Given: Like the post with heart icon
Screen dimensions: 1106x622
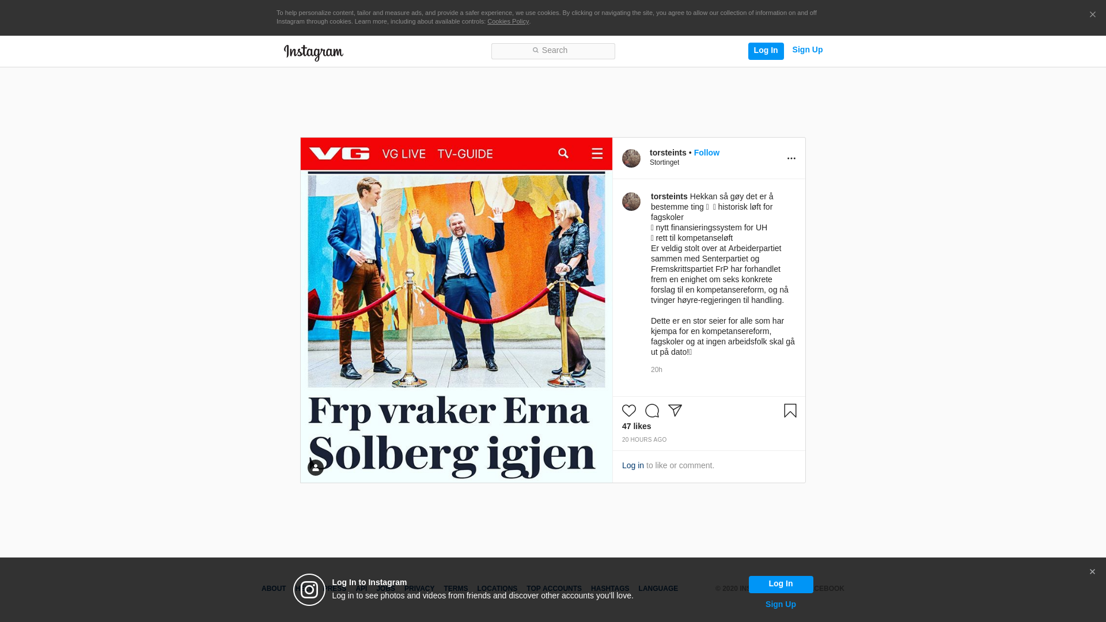Looking at the screenshot, I should pyautogui.click(x=629, y=411).
